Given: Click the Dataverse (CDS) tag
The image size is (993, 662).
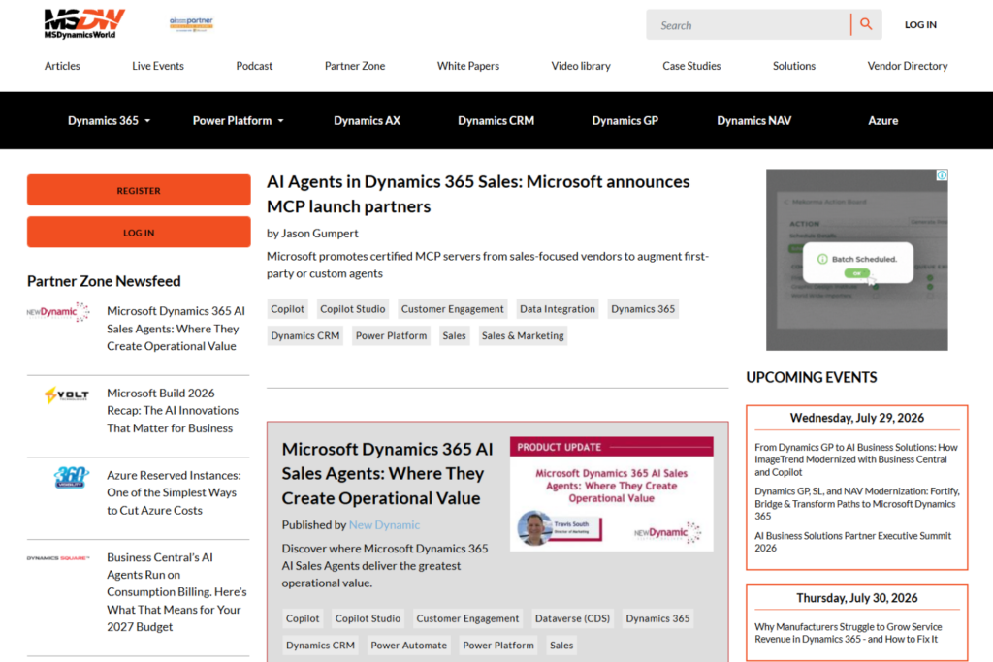Looking at the screenshot, I should (572, 618).
